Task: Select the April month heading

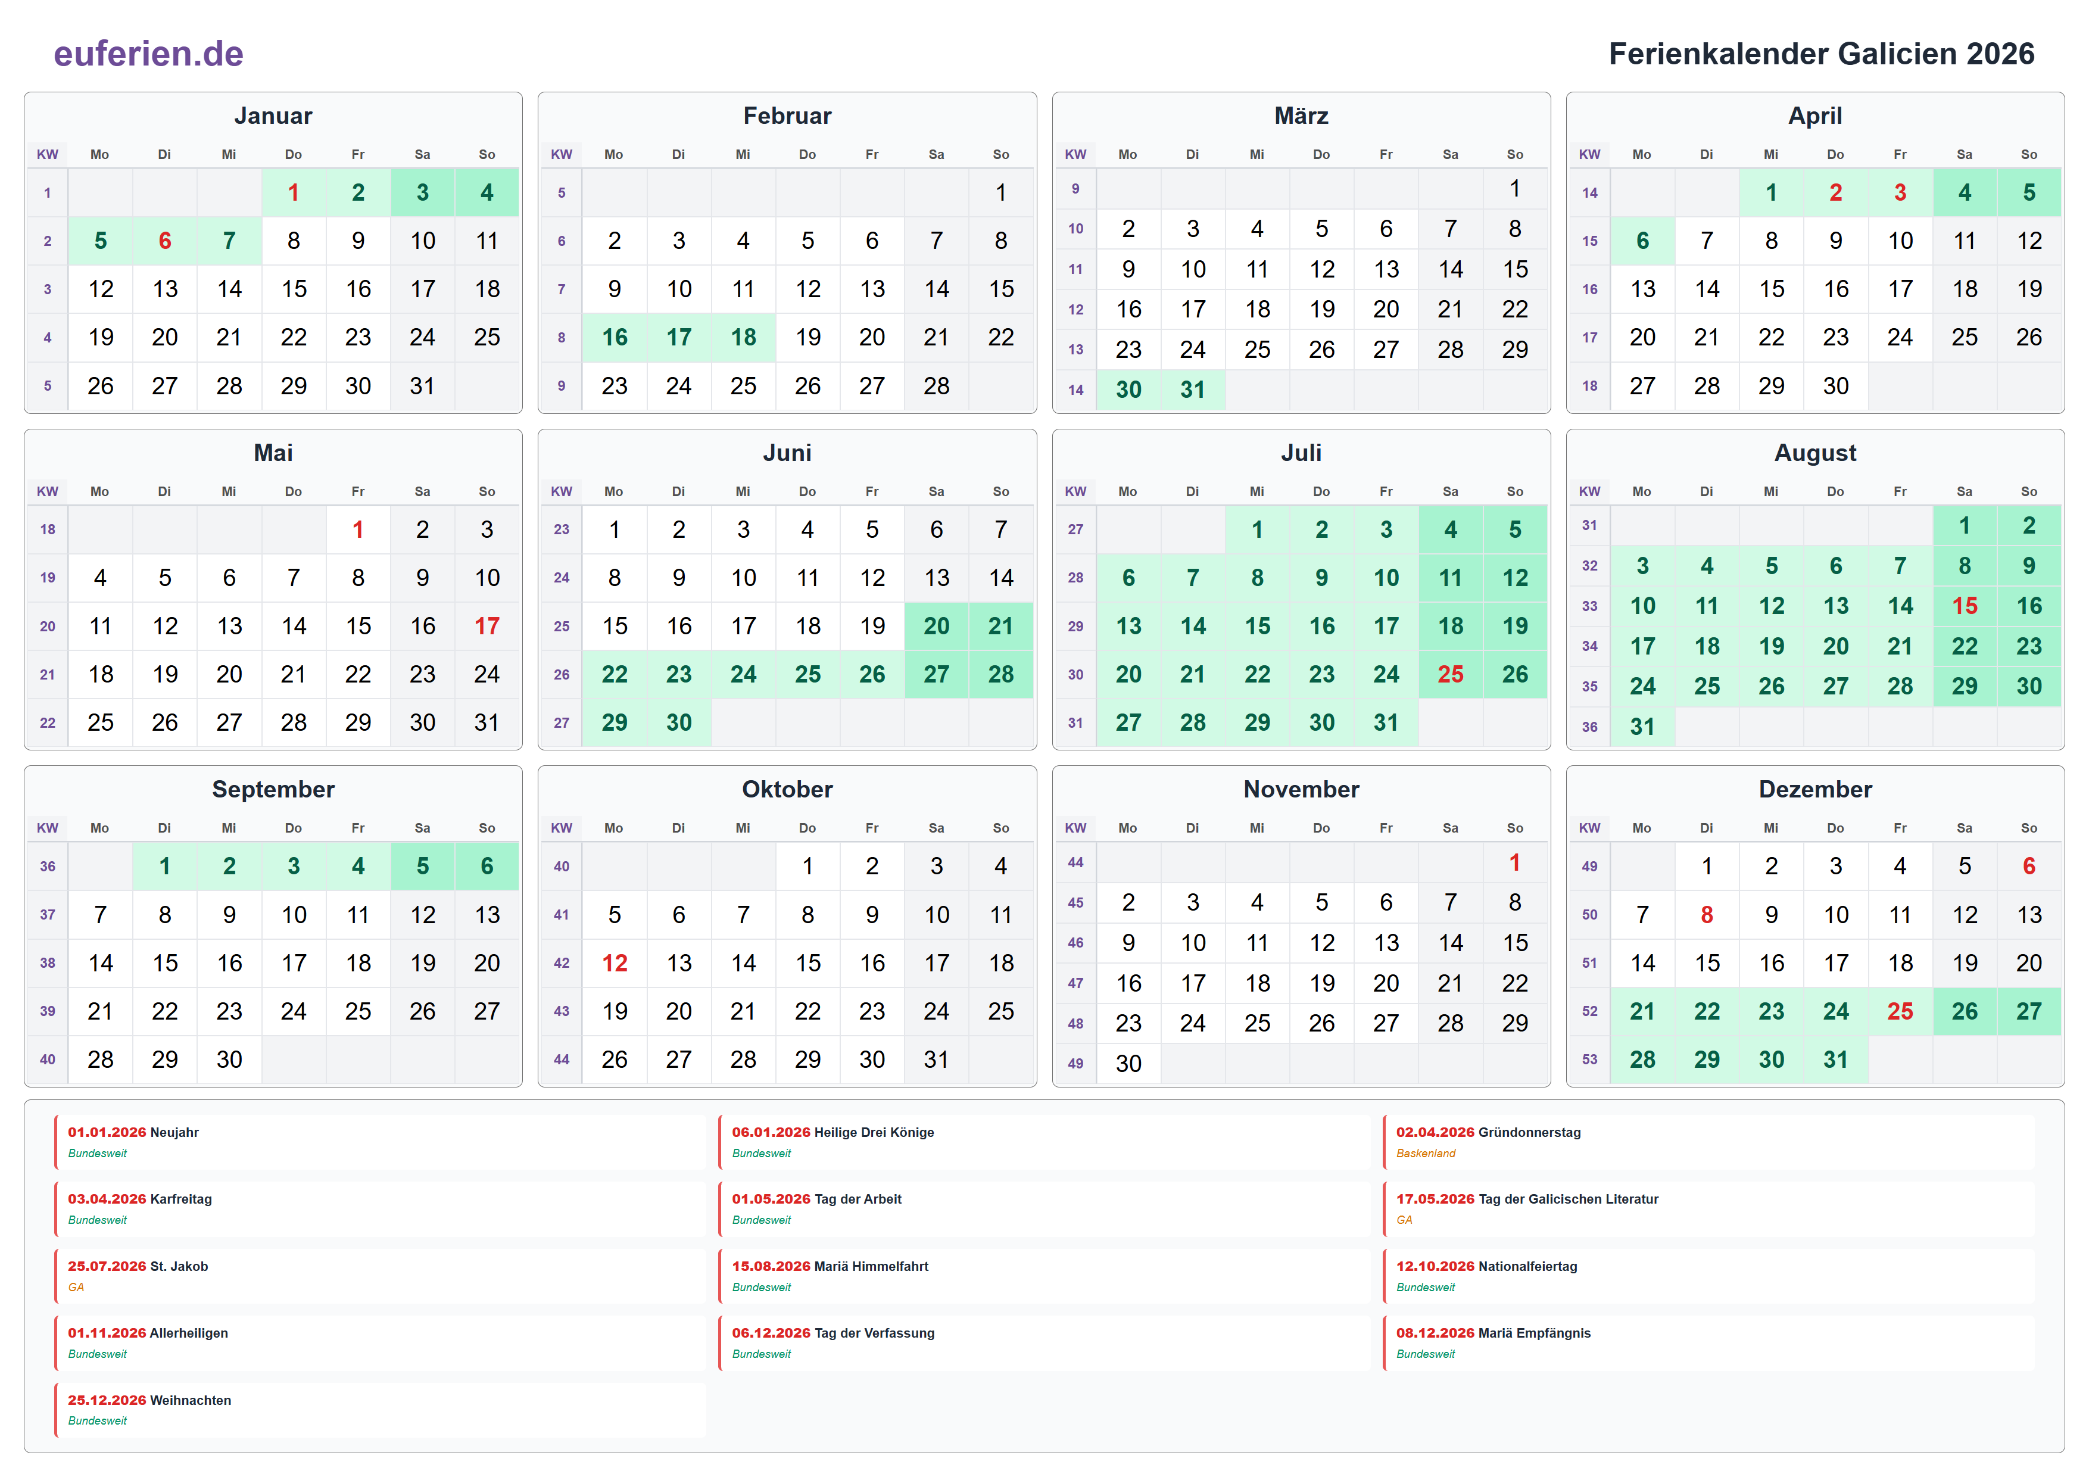Action: click(x=1815, y=116)
